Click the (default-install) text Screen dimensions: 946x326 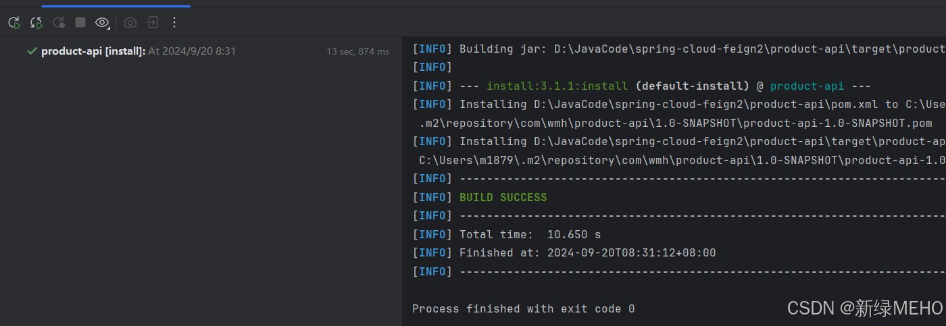pos(693,86)
